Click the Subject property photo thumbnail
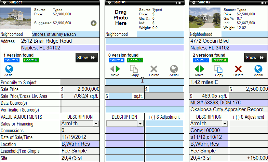 (16, 18)
